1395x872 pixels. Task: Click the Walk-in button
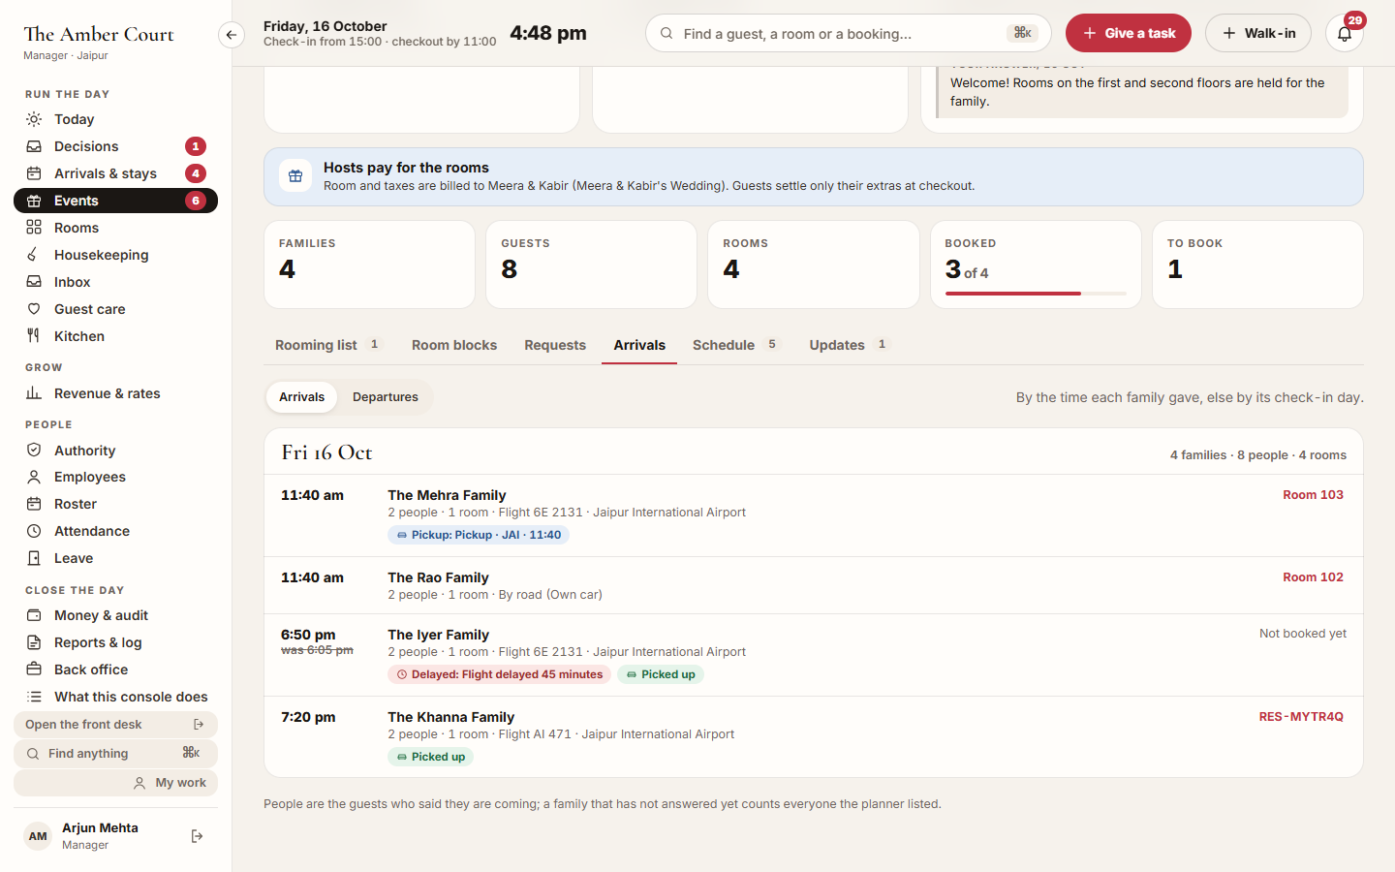click(x=1258, y=33)
